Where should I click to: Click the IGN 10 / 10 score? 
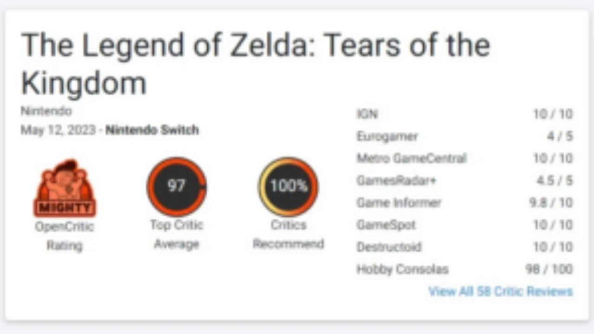553,114
